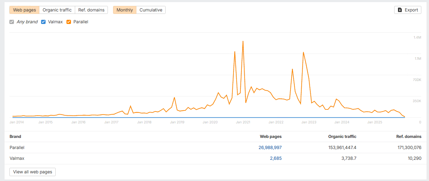The image size is (429, 181).
Task: Switch to the Web pages tab
Action: (24, 10)
